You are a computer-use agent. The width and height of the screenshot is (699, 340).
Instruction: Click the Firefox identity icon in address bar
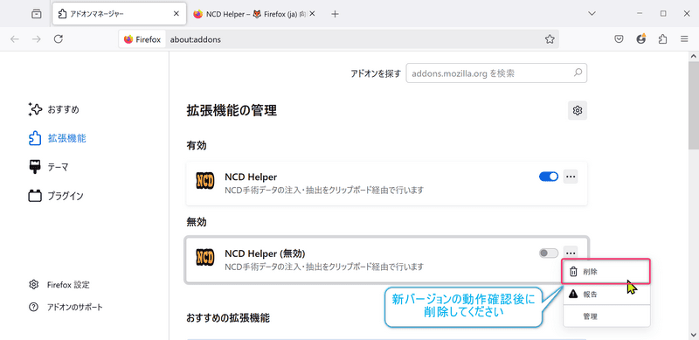142,39
